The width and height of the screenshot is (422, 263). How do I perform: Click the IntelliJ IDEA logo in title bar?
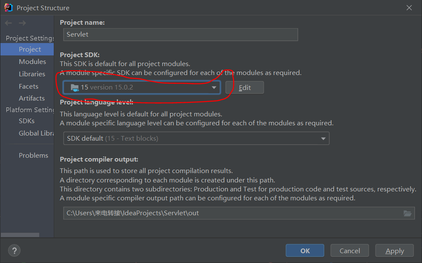[8, 7]
